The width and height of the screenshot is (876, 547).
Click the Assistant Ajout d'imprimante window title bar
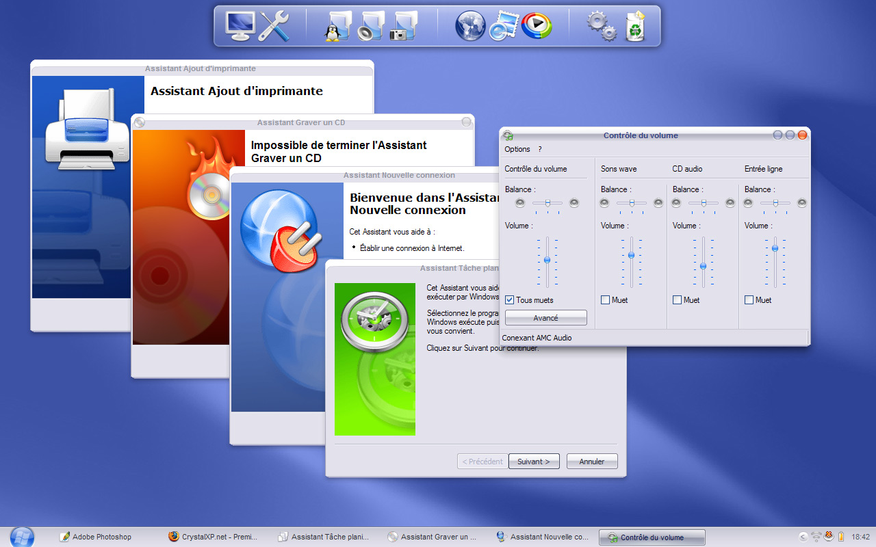202,68
